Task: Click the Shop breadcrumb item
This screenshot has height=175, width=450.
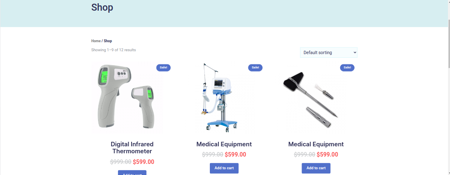Action: pyautogui.click(x=108, y=41)
